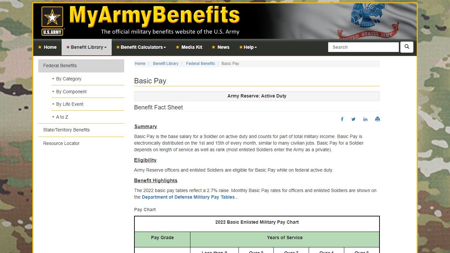Click the Pay Chart label

click(145, 210)
